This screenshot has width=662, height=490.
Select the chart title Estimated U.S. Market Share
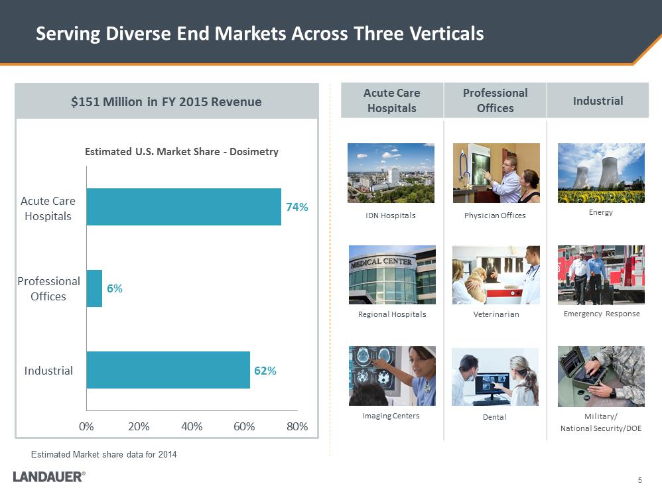click(x=181, y=152)
